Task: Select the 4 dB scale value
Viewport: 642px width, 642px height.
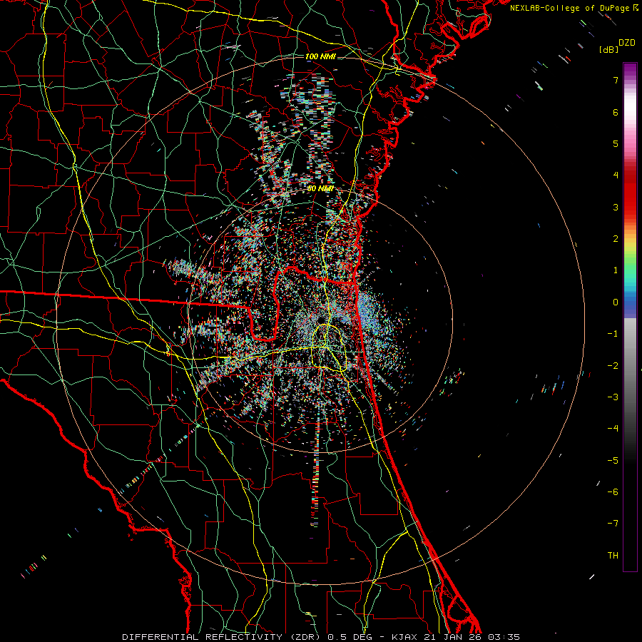Action: tap(616, 175)
